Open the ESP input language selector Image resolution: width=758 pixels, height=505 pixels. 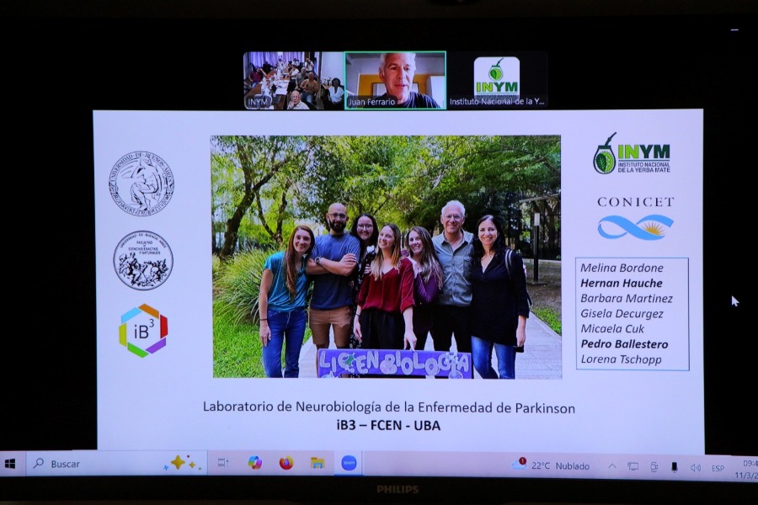tap(718, 468)
